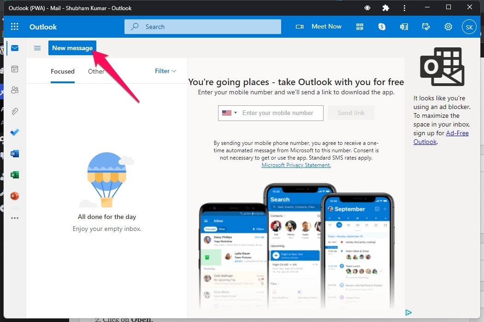Launch To Do from the sidebar checkmark

(15, 132)
